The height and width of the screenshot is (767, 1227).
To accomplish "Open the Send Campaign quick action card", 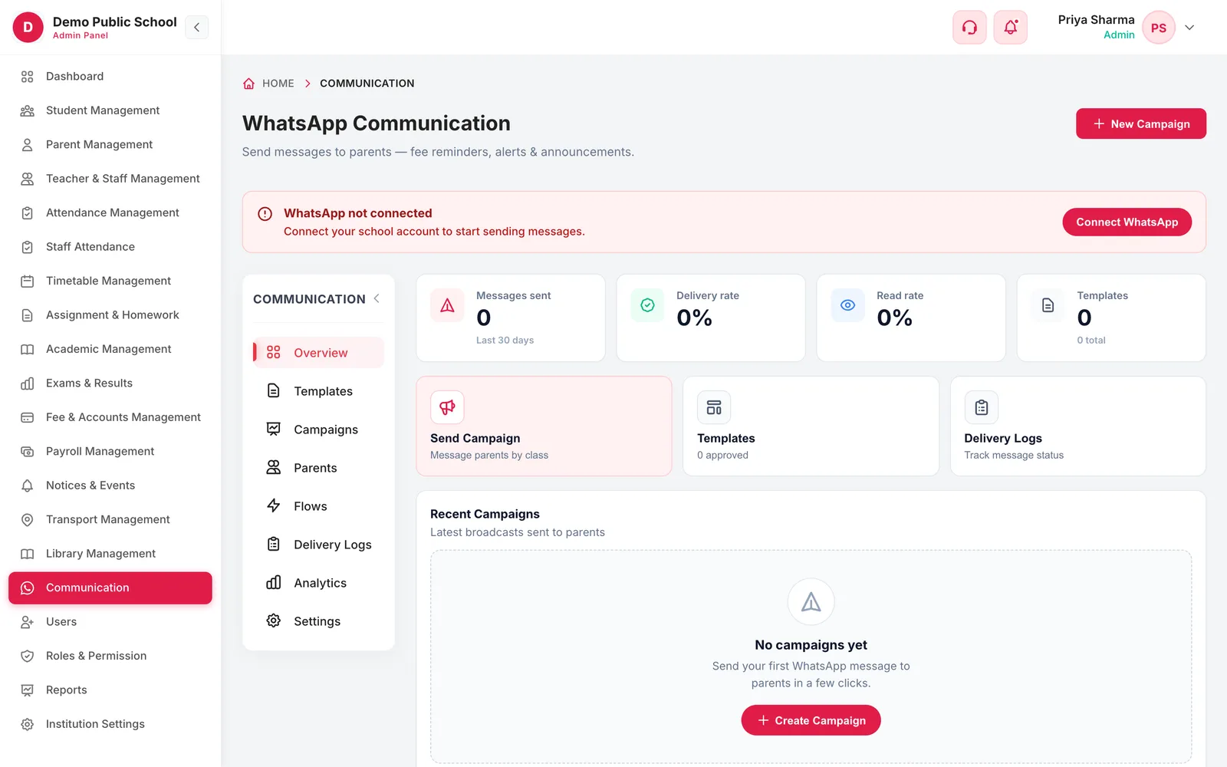I will pos(544,426).
